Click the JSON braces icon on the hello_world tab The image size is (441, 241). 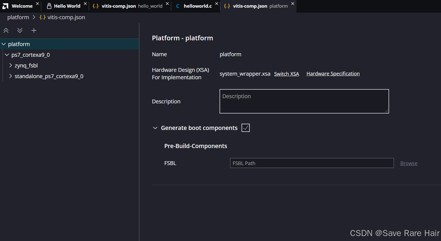[x=96, y=6]
